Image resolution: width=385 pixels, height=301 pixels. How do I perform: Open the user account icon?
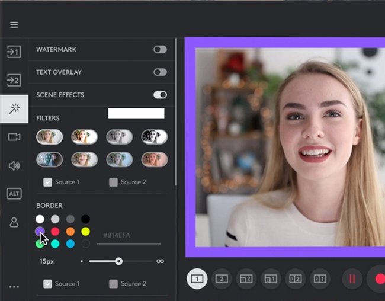(x=14, y=222)
